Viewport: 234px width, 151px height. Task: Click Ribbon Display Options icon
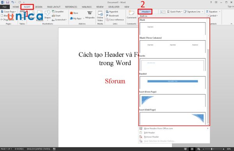216,2
